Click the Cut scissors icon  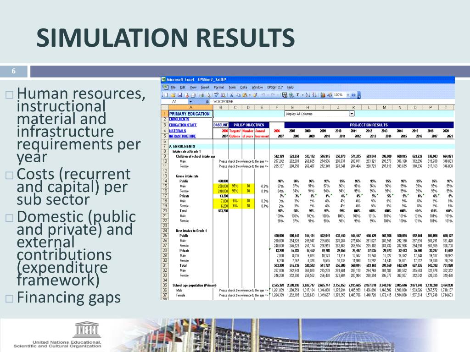pos(231,95)
